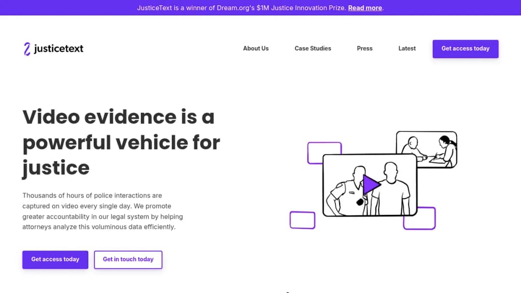Click the JusticeText logo icon
The width and height of the screenshot is (521, 293).
click(x=27, y=49)
